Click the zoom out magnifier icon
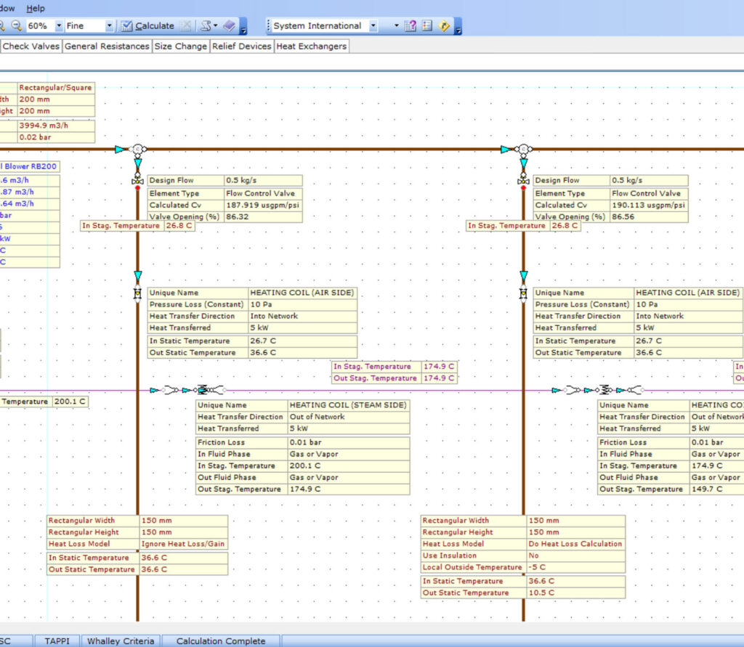Screen dimensions: 744x647 [16, 26]
